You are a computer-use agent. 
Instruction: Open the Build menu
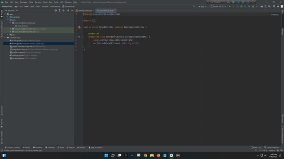coord(45,2)
